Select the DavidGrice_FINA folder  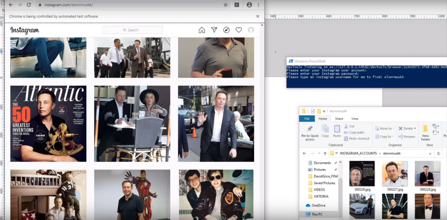(x=323, y=176)
